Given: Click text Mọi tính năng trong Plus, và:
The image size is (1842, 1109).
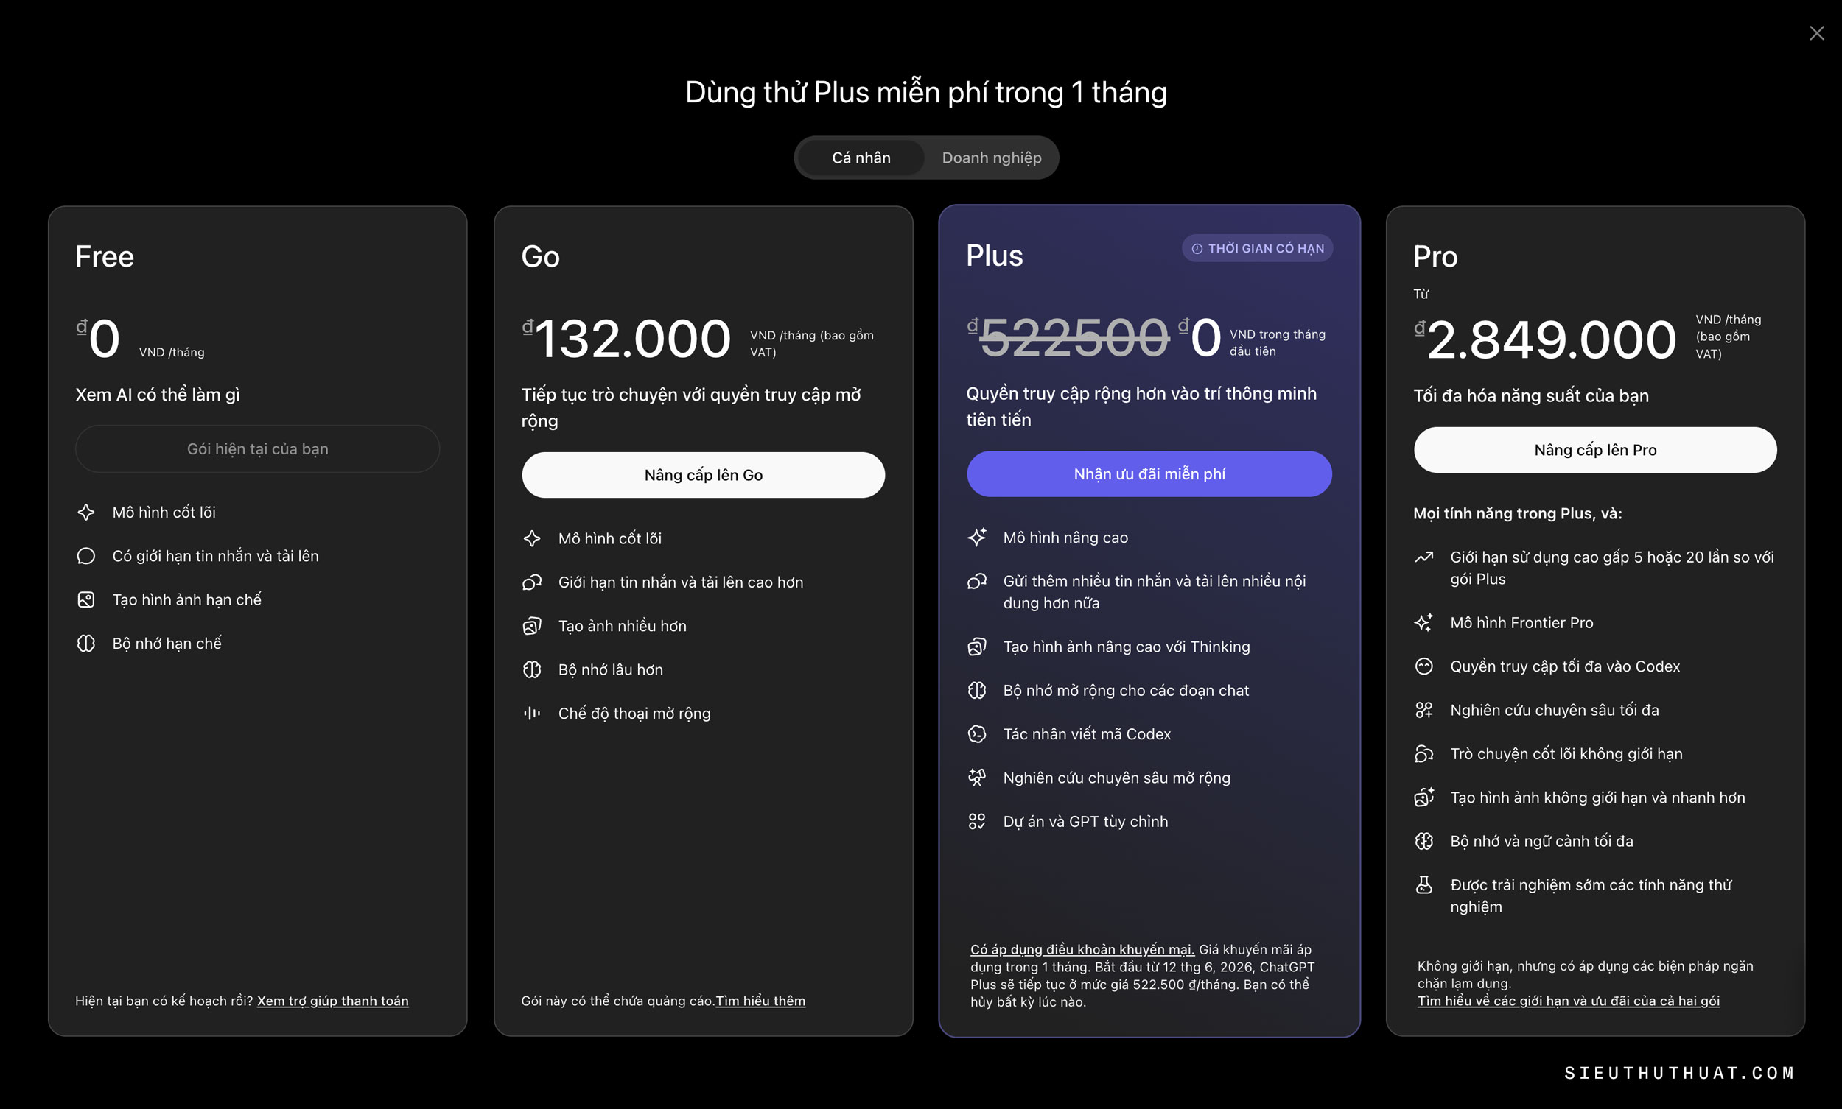Looking at the screenshot, I should pos(1518,513).
